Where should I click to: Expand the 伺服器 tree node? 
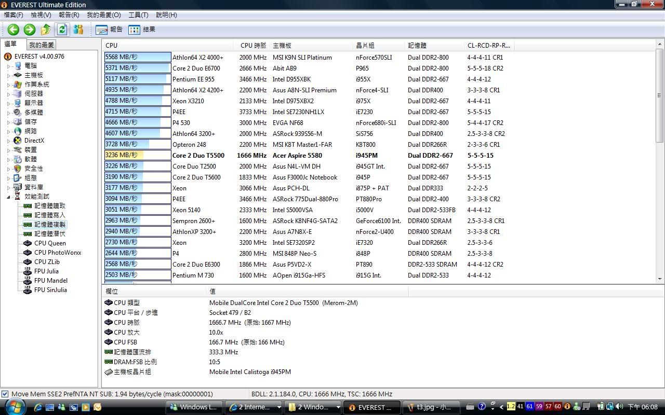click(9, 94)
